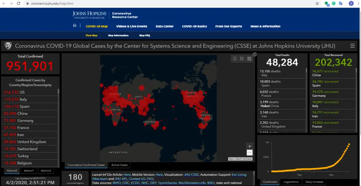Click the browser forward arrow

click(x=11, y=4)
